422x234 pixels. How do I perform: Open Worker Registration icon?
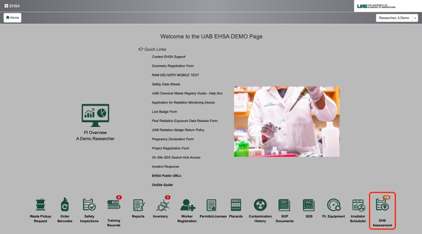click(187, 205)
